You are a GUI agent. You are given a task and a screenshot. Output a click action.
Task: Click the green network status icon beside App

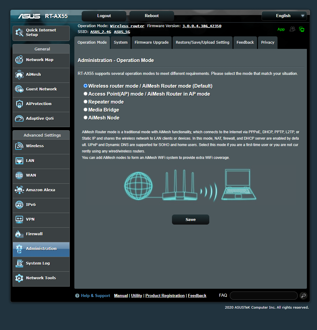coord(302,29)
